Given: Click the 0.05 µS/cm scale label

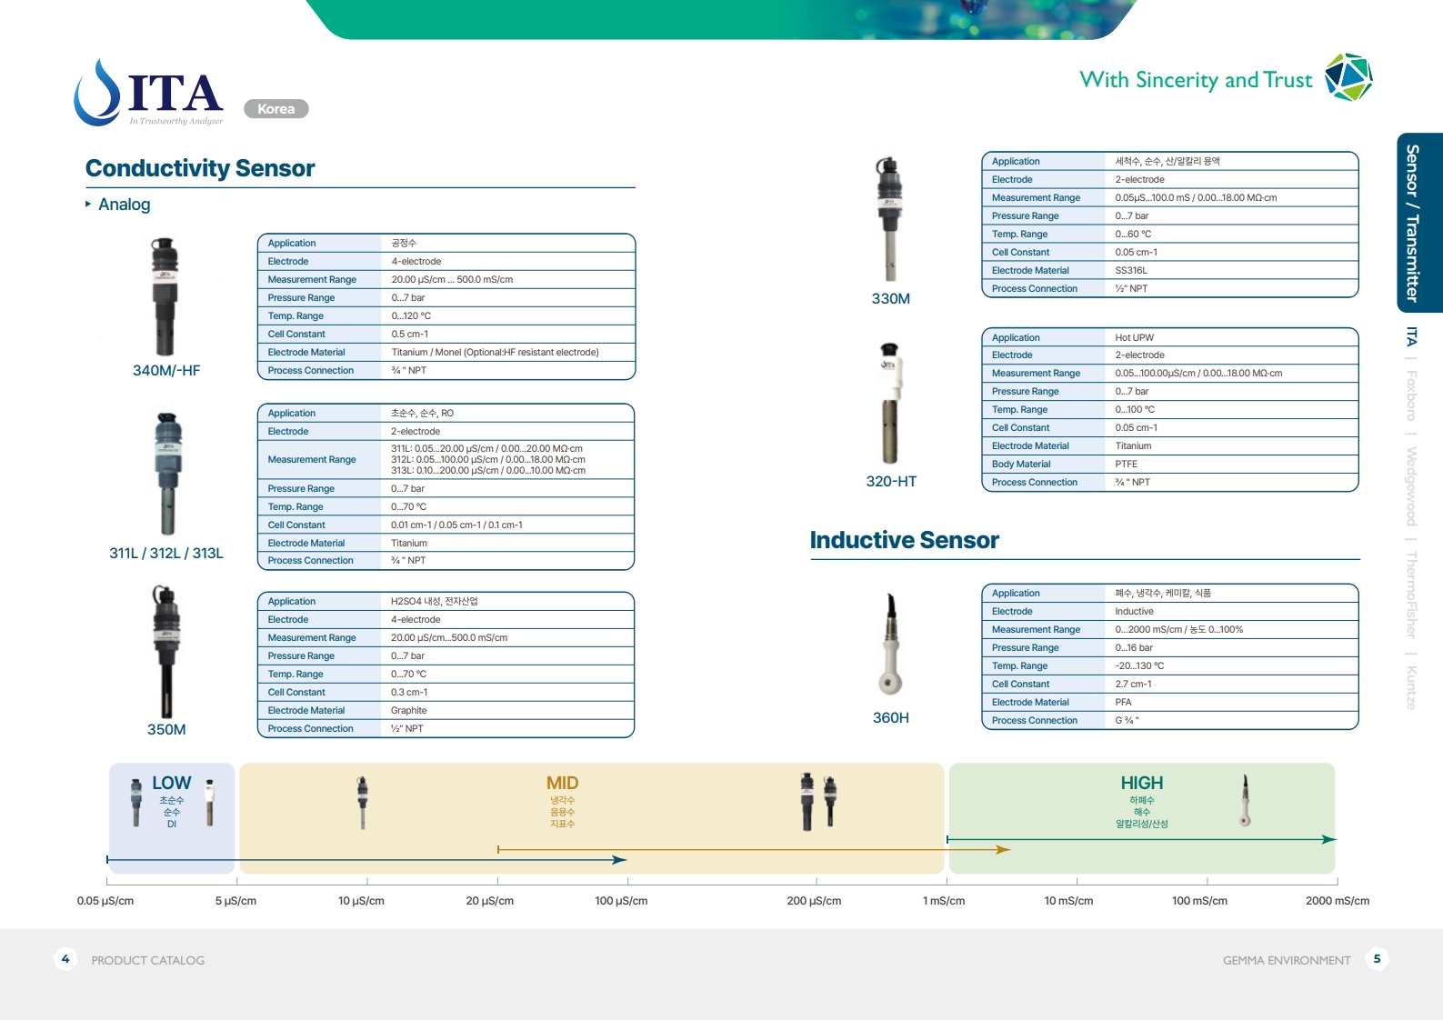Looking at the screenshot, I should point(105,901).
